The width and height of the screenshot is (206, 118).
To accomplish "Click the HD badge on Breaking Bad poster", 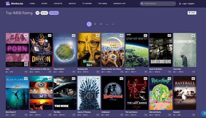I will coord(98,35).
